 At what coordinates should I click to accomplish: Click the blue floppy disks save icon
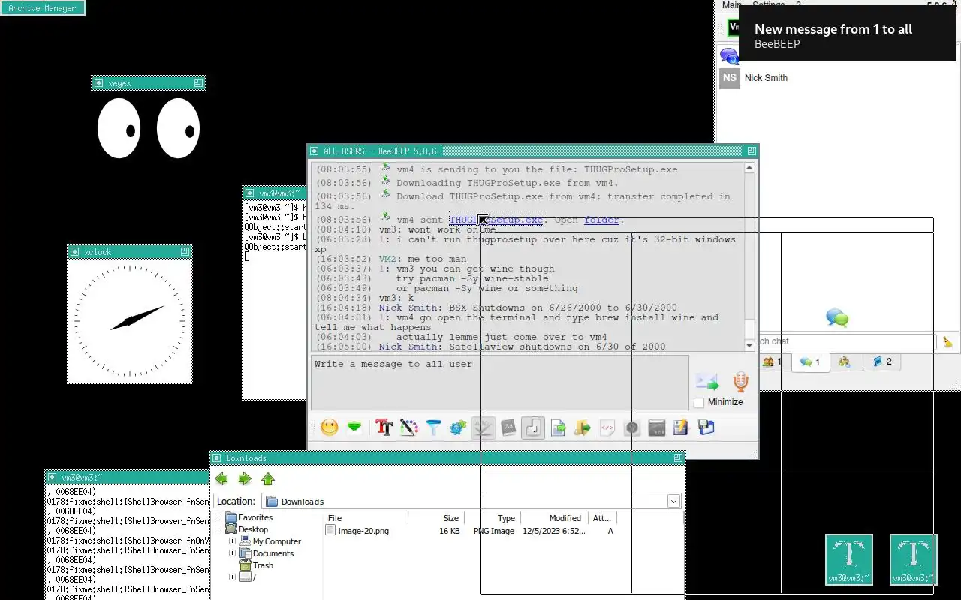pyautogui.click(x=706, y=427)
